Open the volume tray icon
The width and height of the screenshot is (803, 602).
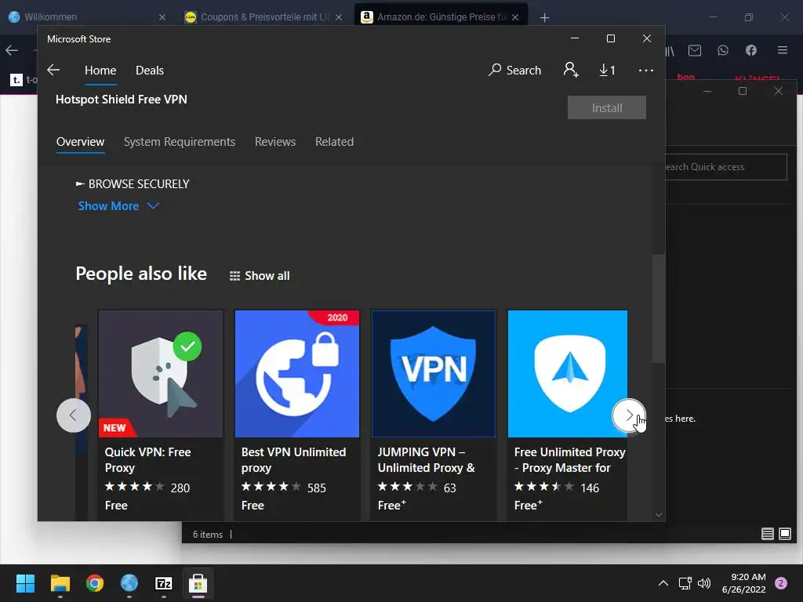[704, 583]
